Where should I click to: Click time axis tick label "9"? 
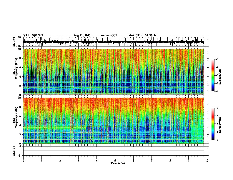(x=188, y=161)
